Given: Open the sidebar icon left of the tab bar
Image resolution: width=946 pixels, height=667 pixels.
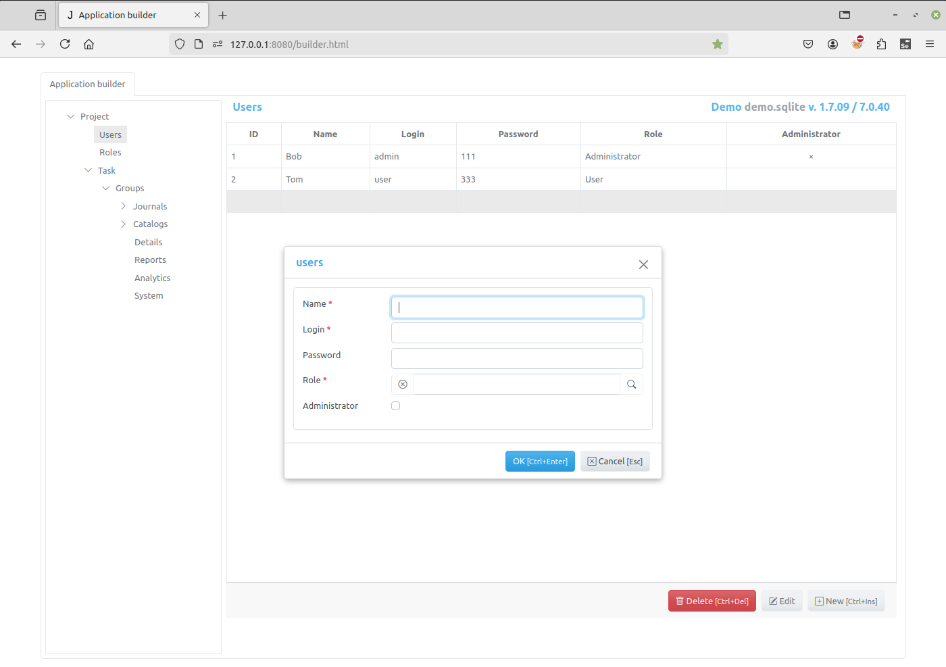Looking at the screenshot, I should (40, 14).
